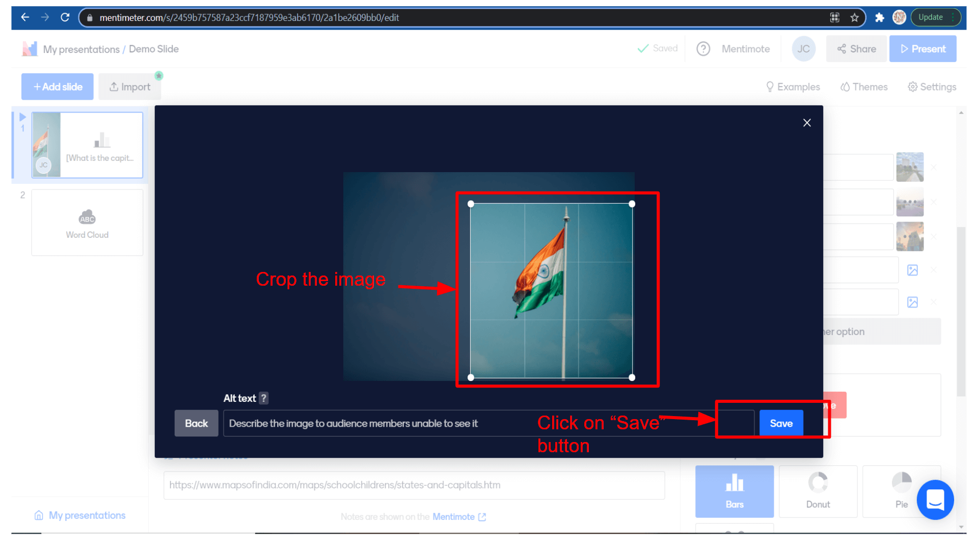This screenshot has height=550, width=978.
Task: Click the Back button
Action: pyautogui.click(x=196, y=423)
